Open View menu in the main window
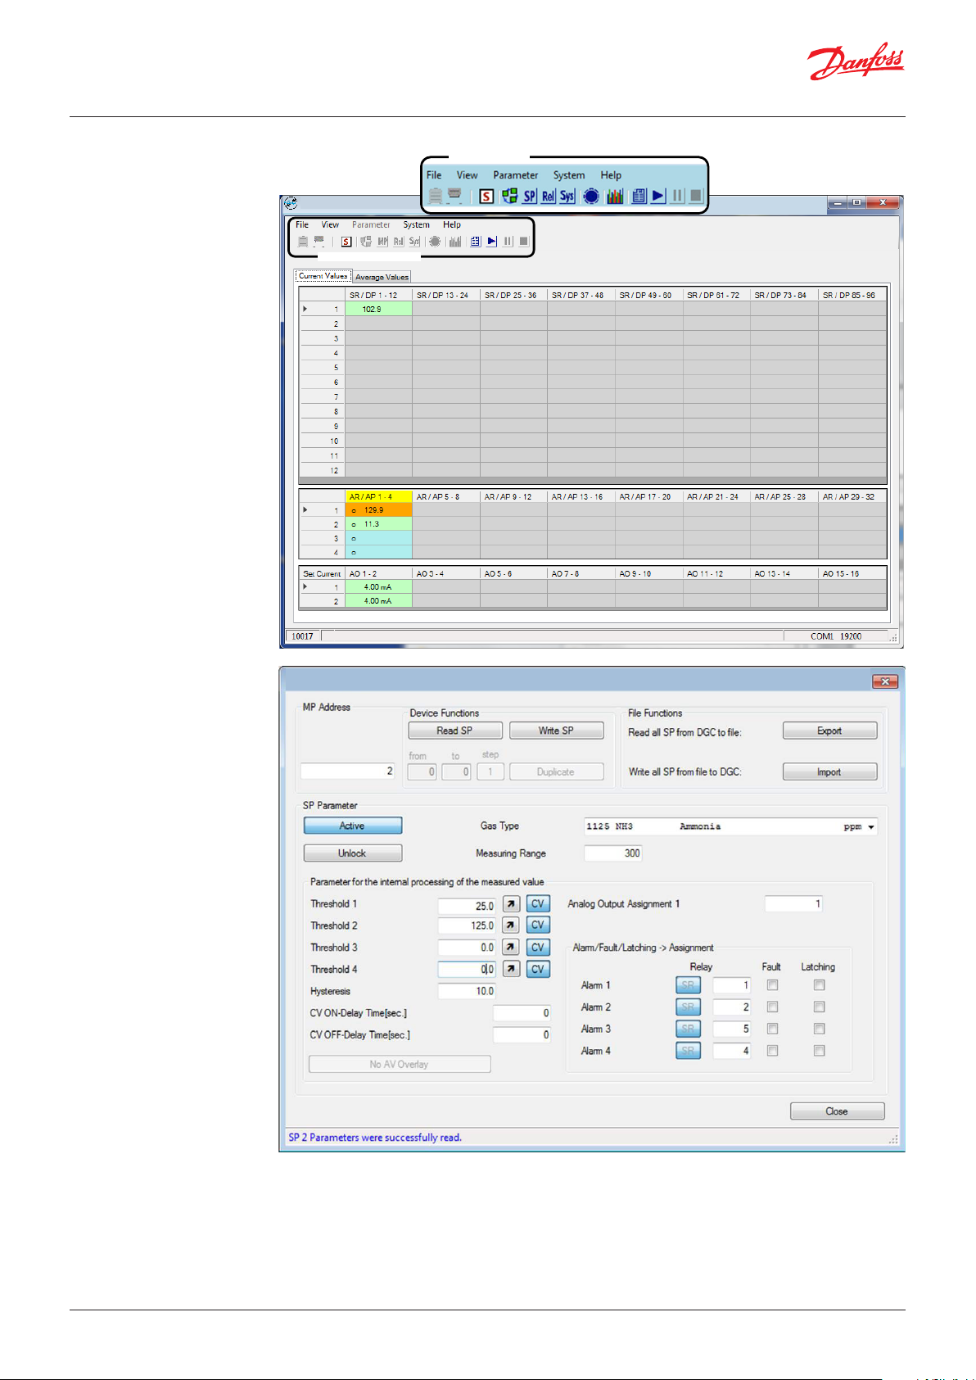The width and height of the screenshot is (976, 1380). 330,224
